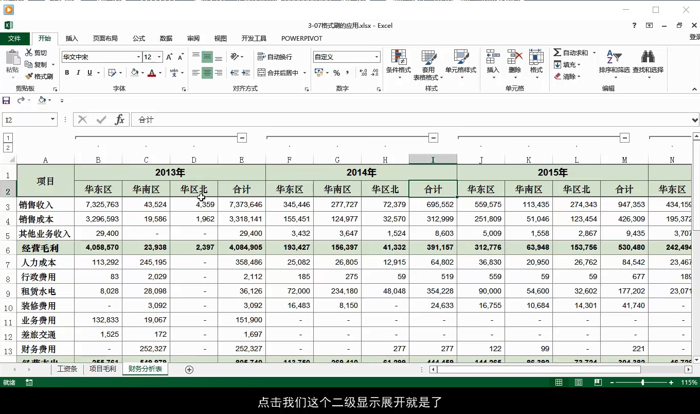
Task: Collapse the 2014年 column group
Action: tap(433, 137)
